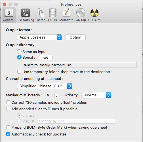Enable Add encoded files to iTunes
This screenshot has height=142, width=143.
[8, 109]
